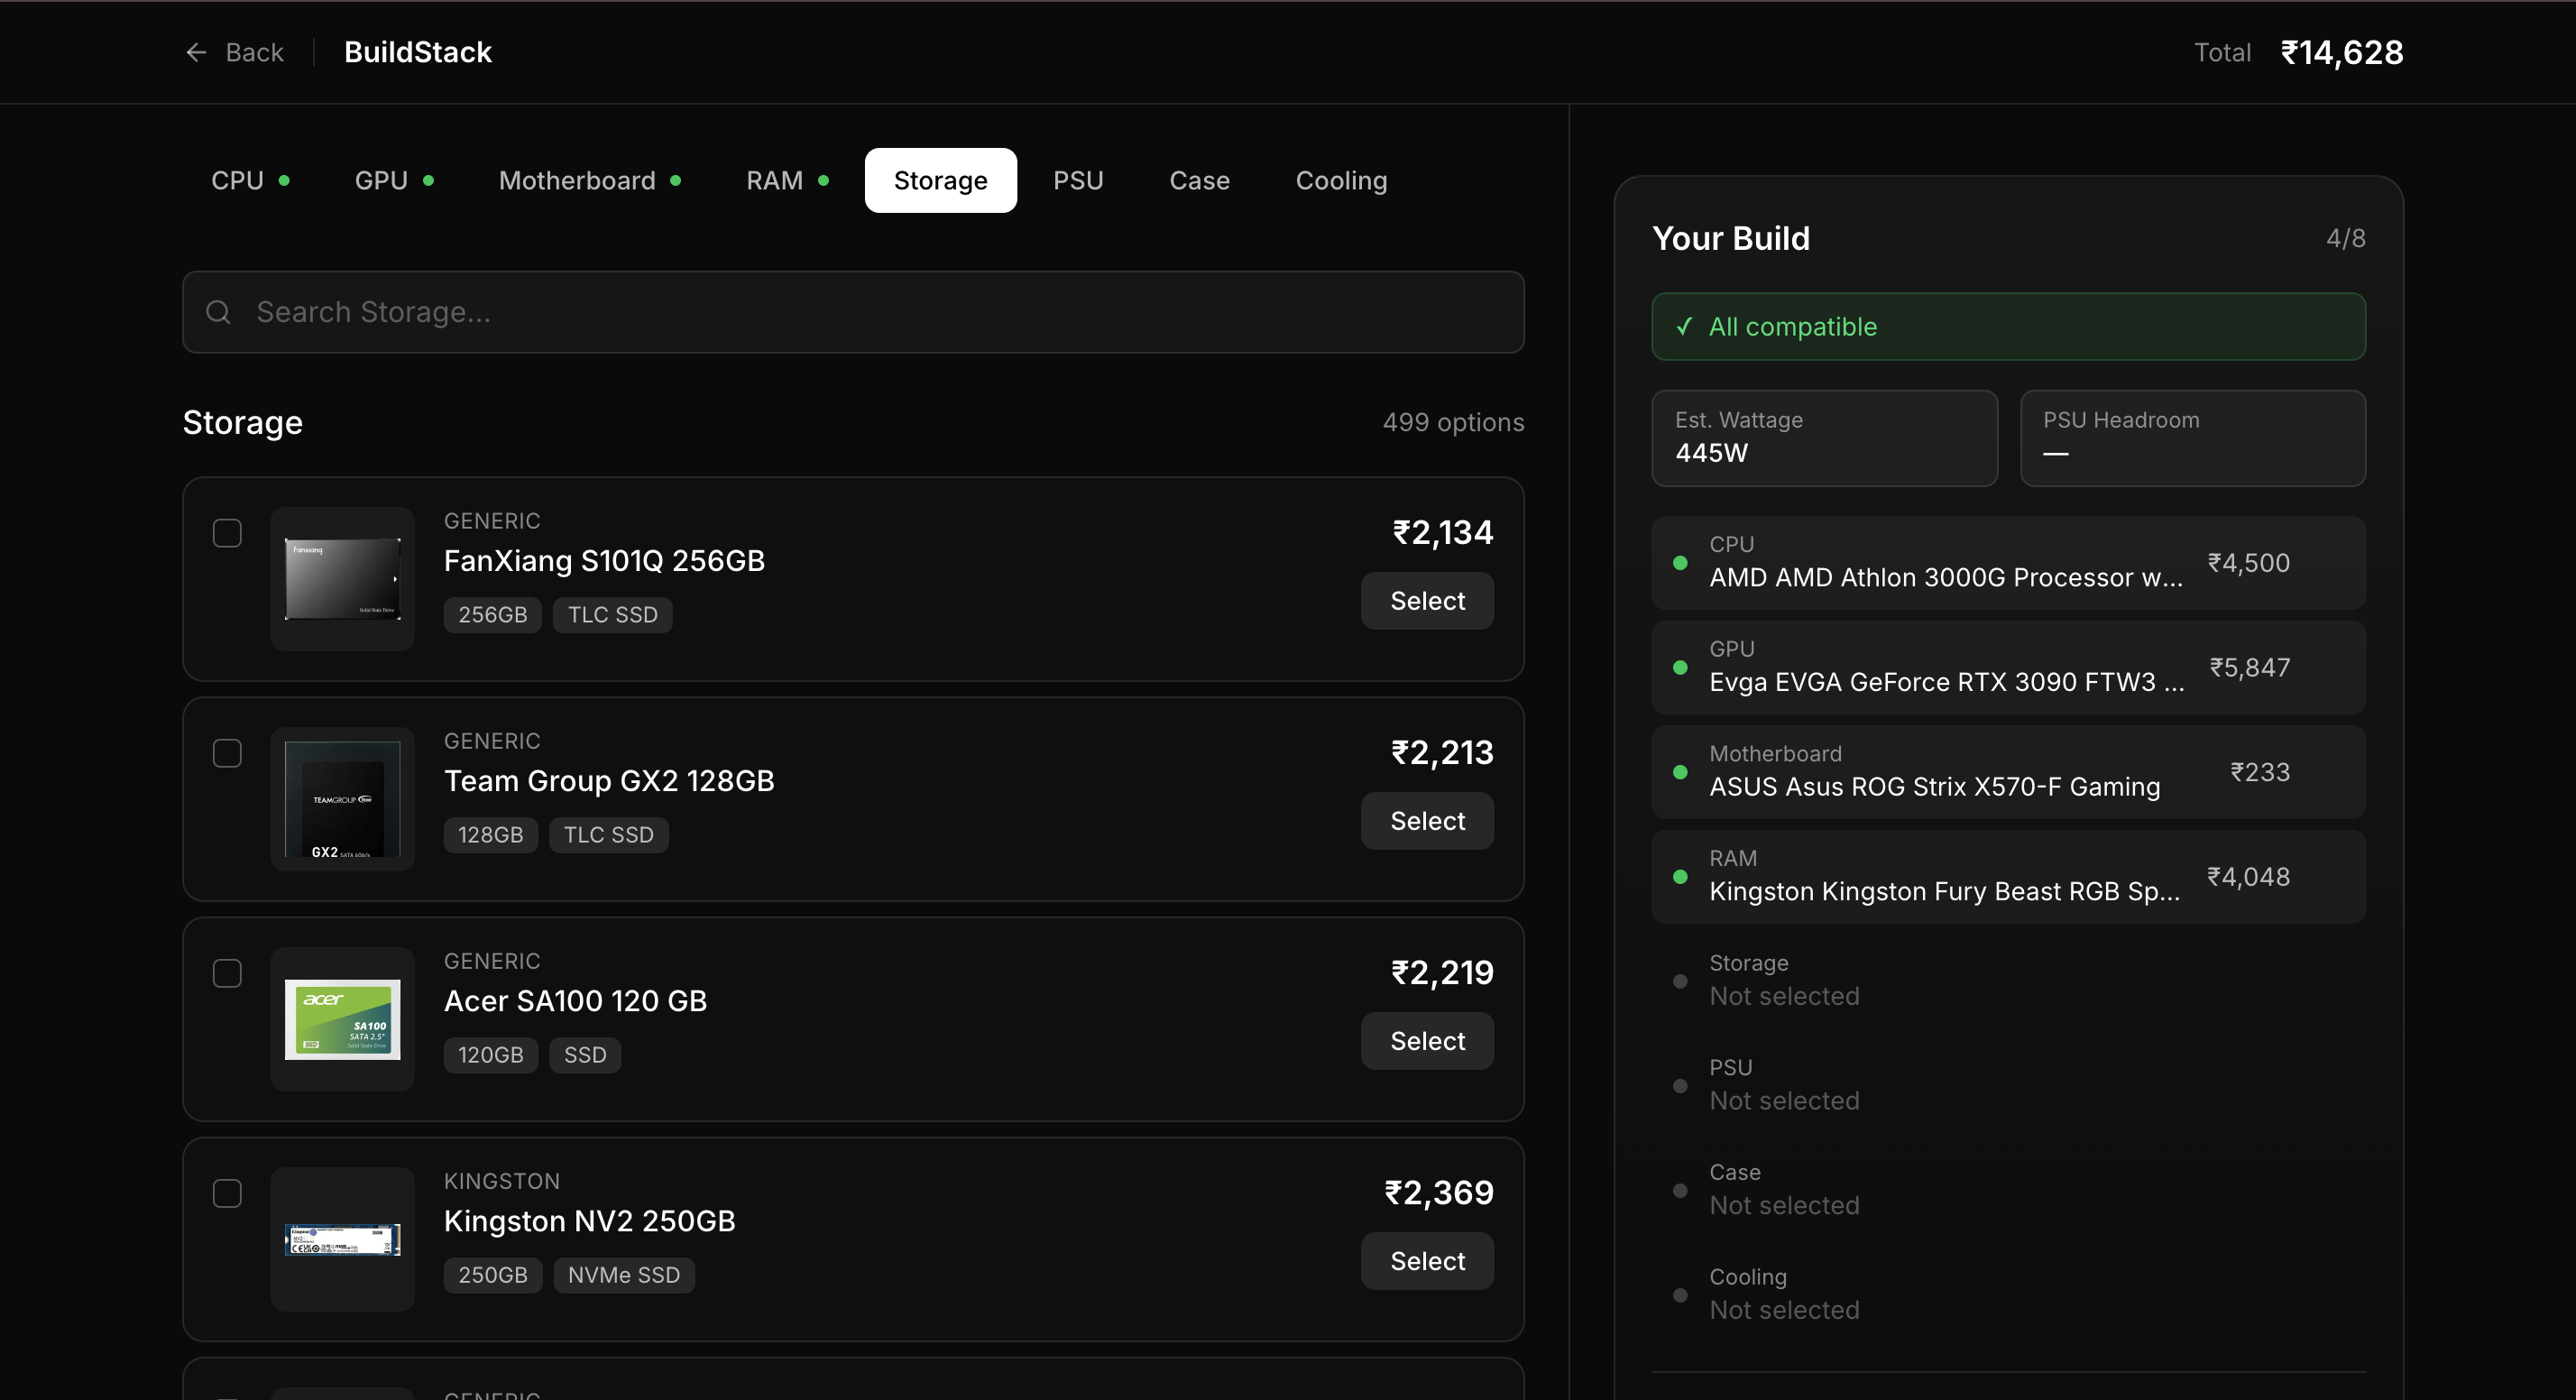Expand the CPU entry in Your Build
This screenshot has width=2576, height=1400.
point(2008,563)
